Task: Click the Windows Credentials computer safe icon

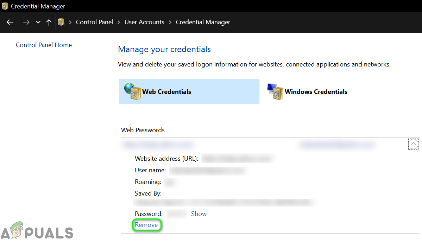Action: click(275, 91)
